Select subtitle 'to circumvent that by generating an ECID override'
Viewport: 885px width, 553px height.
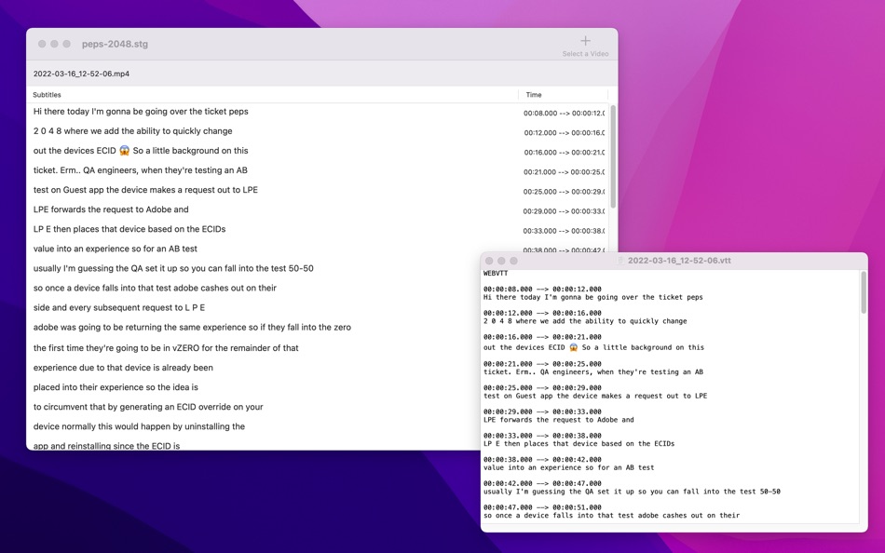click(x=148, y=407)
